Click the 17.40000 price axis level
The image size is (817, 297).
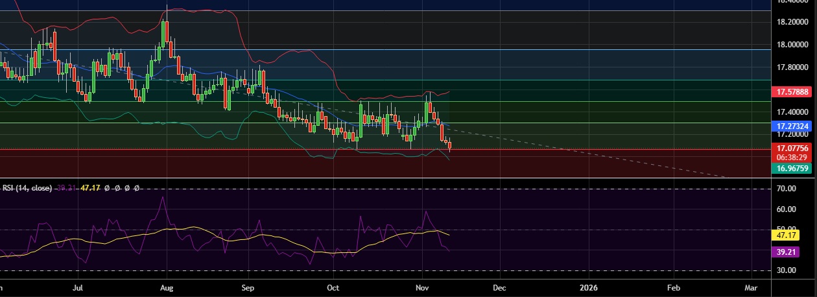click(793, 112)
